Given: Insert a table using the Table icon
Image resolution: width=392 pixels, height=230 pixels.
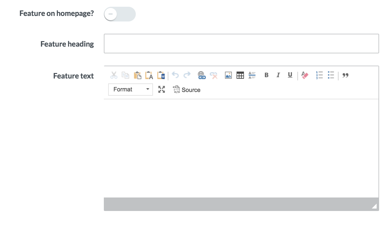Looking at the screenshot, I should pyautogui.click(x=240, y=75).
